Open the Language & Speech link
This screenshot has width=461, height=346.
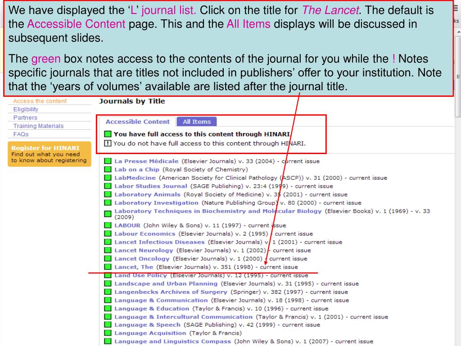147,324
